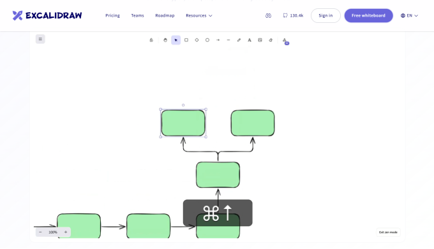This screenshot has height=249, width=434.
Task: Select the Arrow tool
Action: (x=218, y=40)
